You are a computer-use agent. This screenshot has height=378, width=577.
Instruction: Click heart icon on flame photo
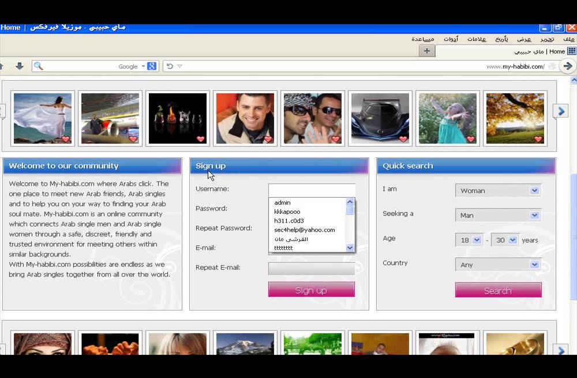pyautogui.click(x=201, y=139)
